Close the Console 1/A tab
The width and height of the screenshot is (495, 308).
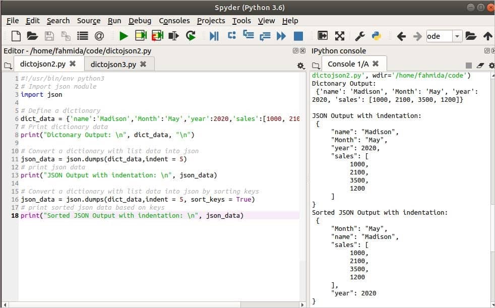[376, 64]
